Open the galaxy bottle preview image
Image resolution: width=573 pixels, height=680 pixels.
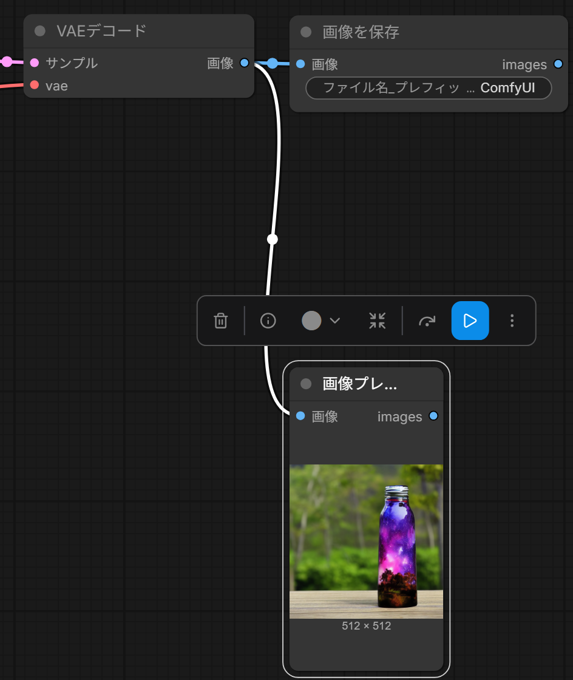[366, 541]
